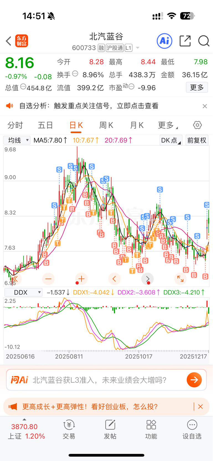Image resolution: width=213 pixels, height=461 pixels.
Task: Tap the 更多 quote details button
Action: [x=197, y=87]
